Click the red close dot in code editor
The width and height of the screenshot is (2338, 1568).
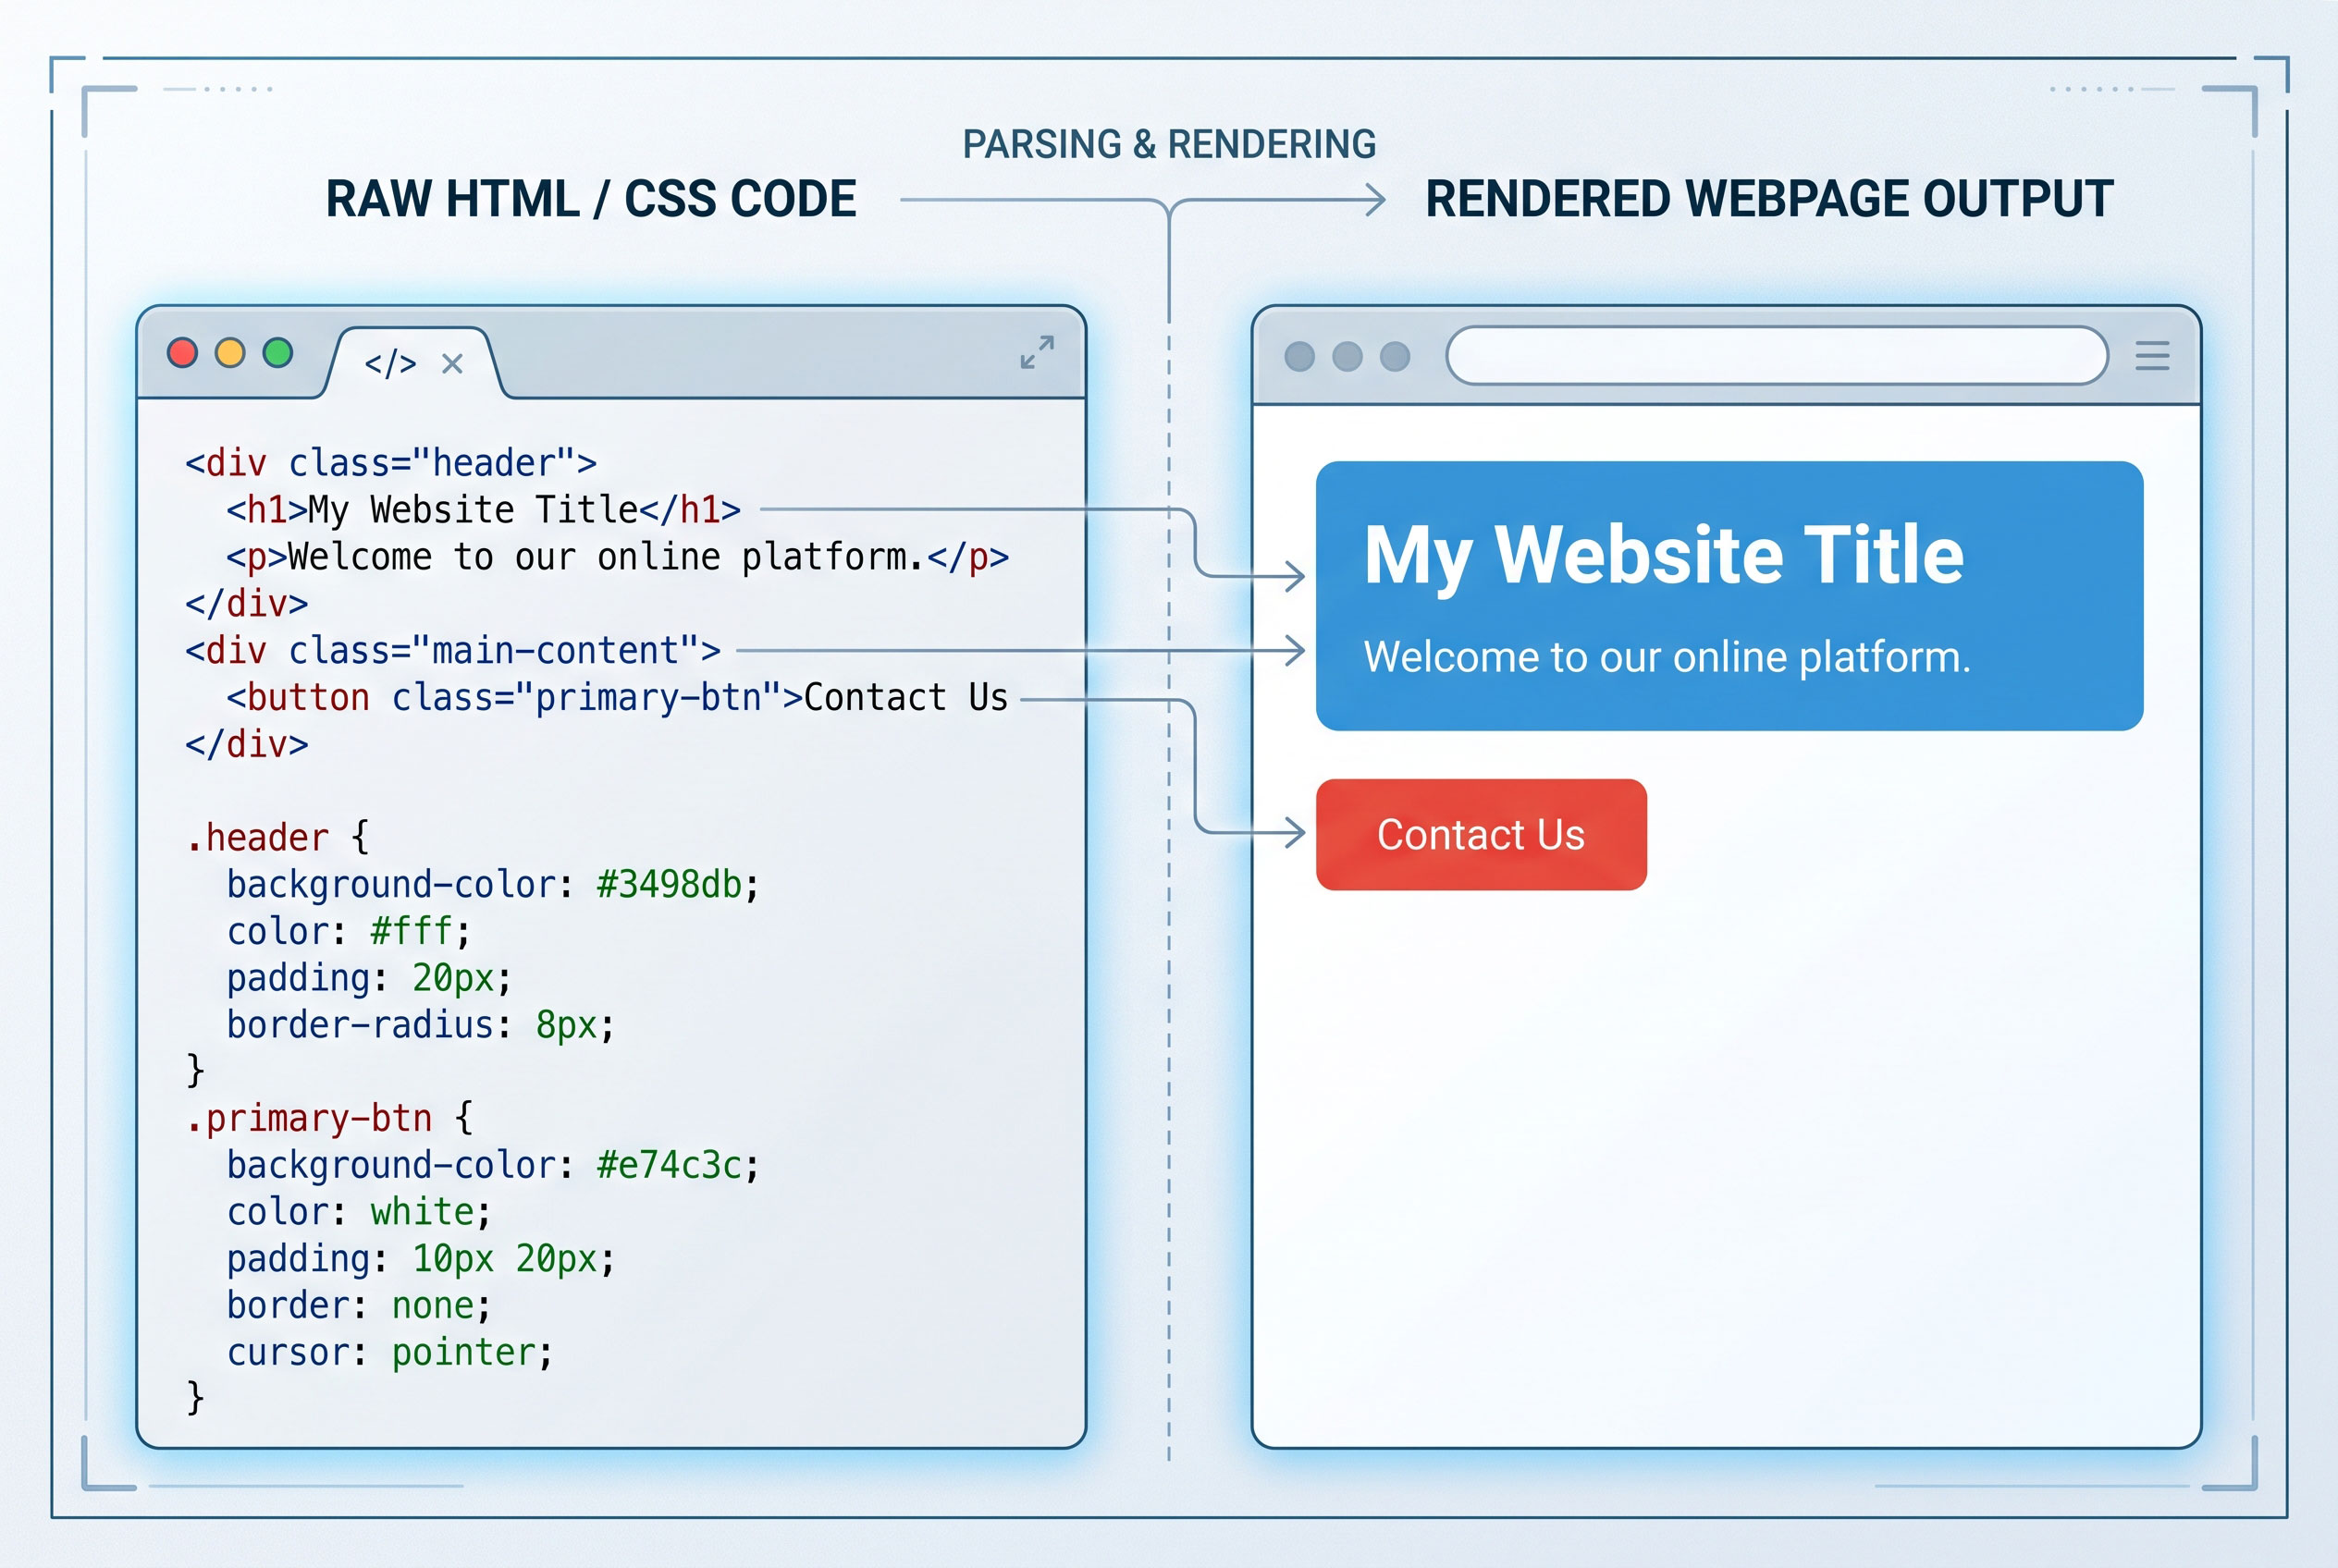coord(182,353)
